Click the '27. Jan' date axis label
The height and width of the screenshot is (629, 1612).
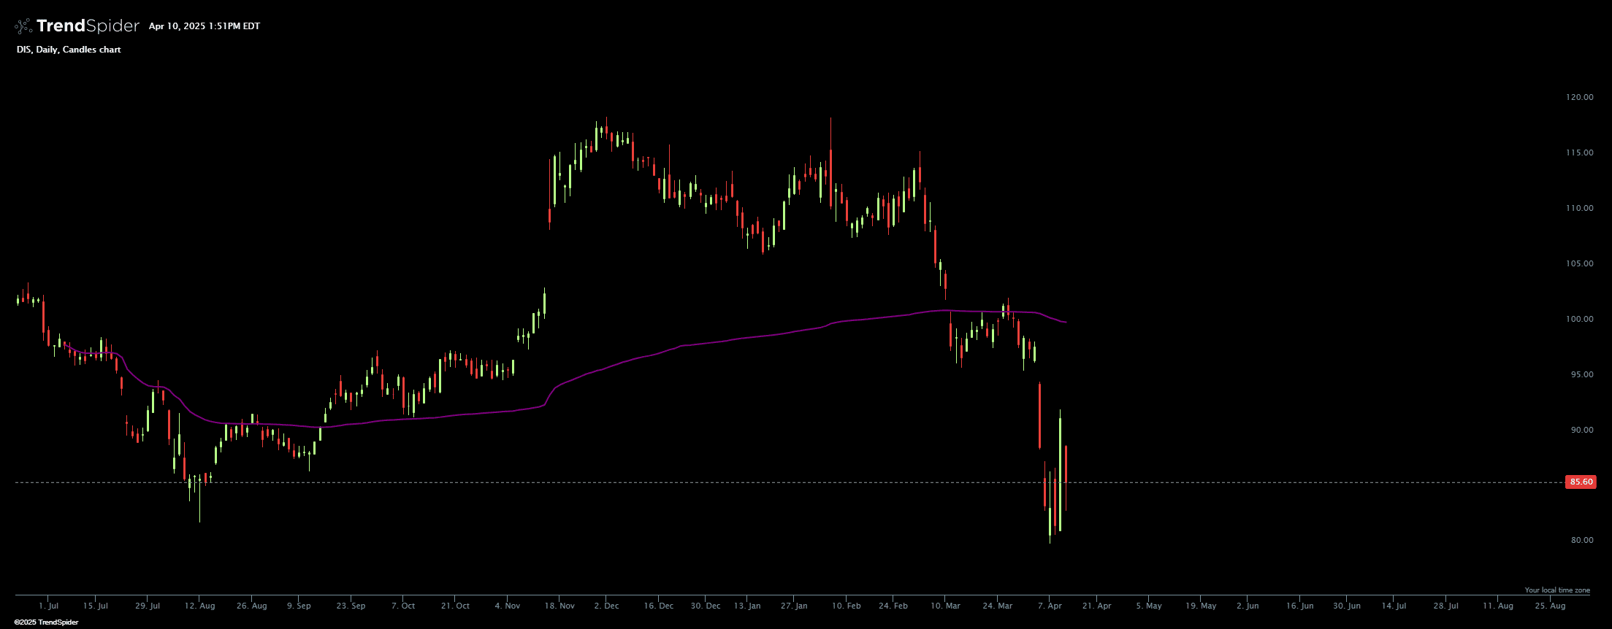(x=794, y=606)
